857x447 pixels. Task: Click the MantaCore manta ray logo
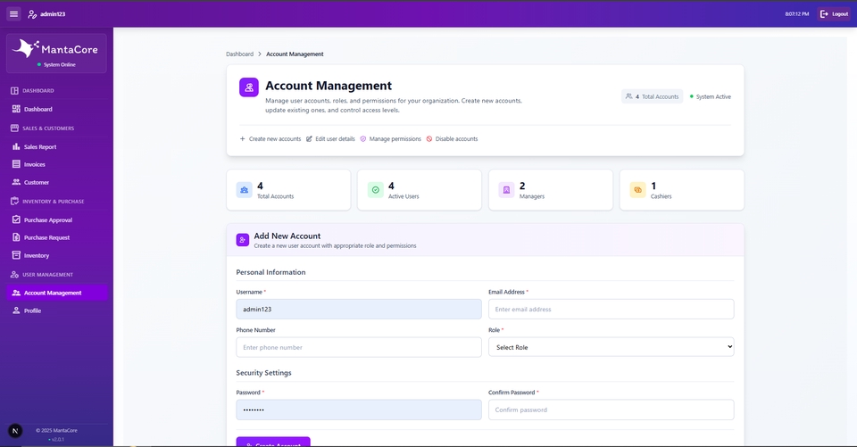coord(25,48)
